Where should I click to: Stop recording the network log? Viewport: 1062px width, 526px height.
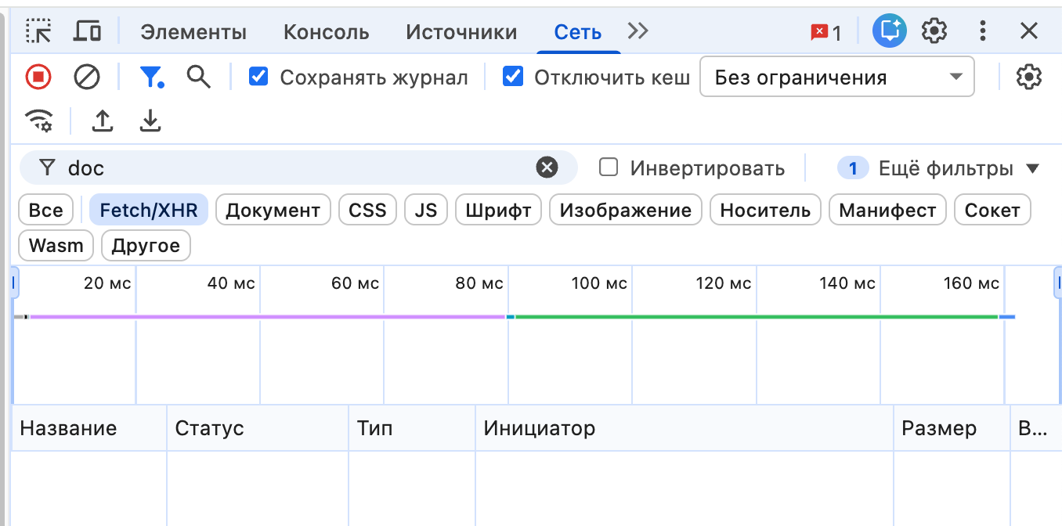(x=39, y=77)
